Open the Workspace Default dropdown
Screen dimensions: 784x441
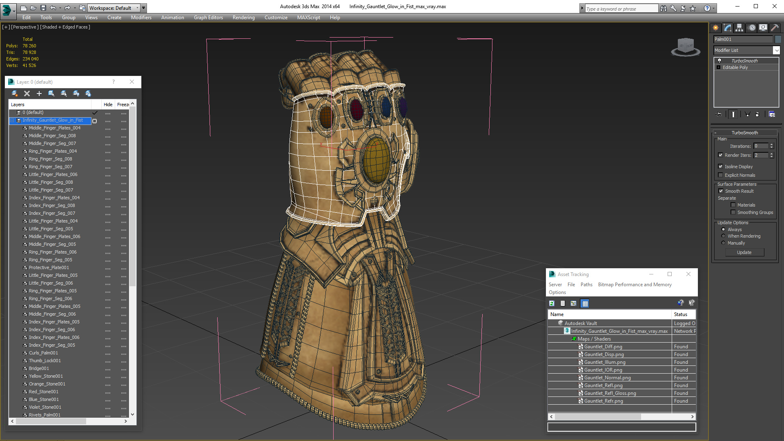click(x=137, y=8)
